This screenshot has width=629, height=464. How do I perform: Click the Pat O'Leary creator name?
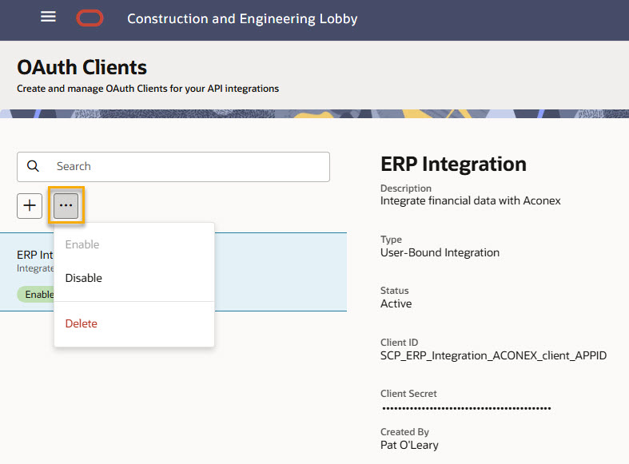[409, 445]
